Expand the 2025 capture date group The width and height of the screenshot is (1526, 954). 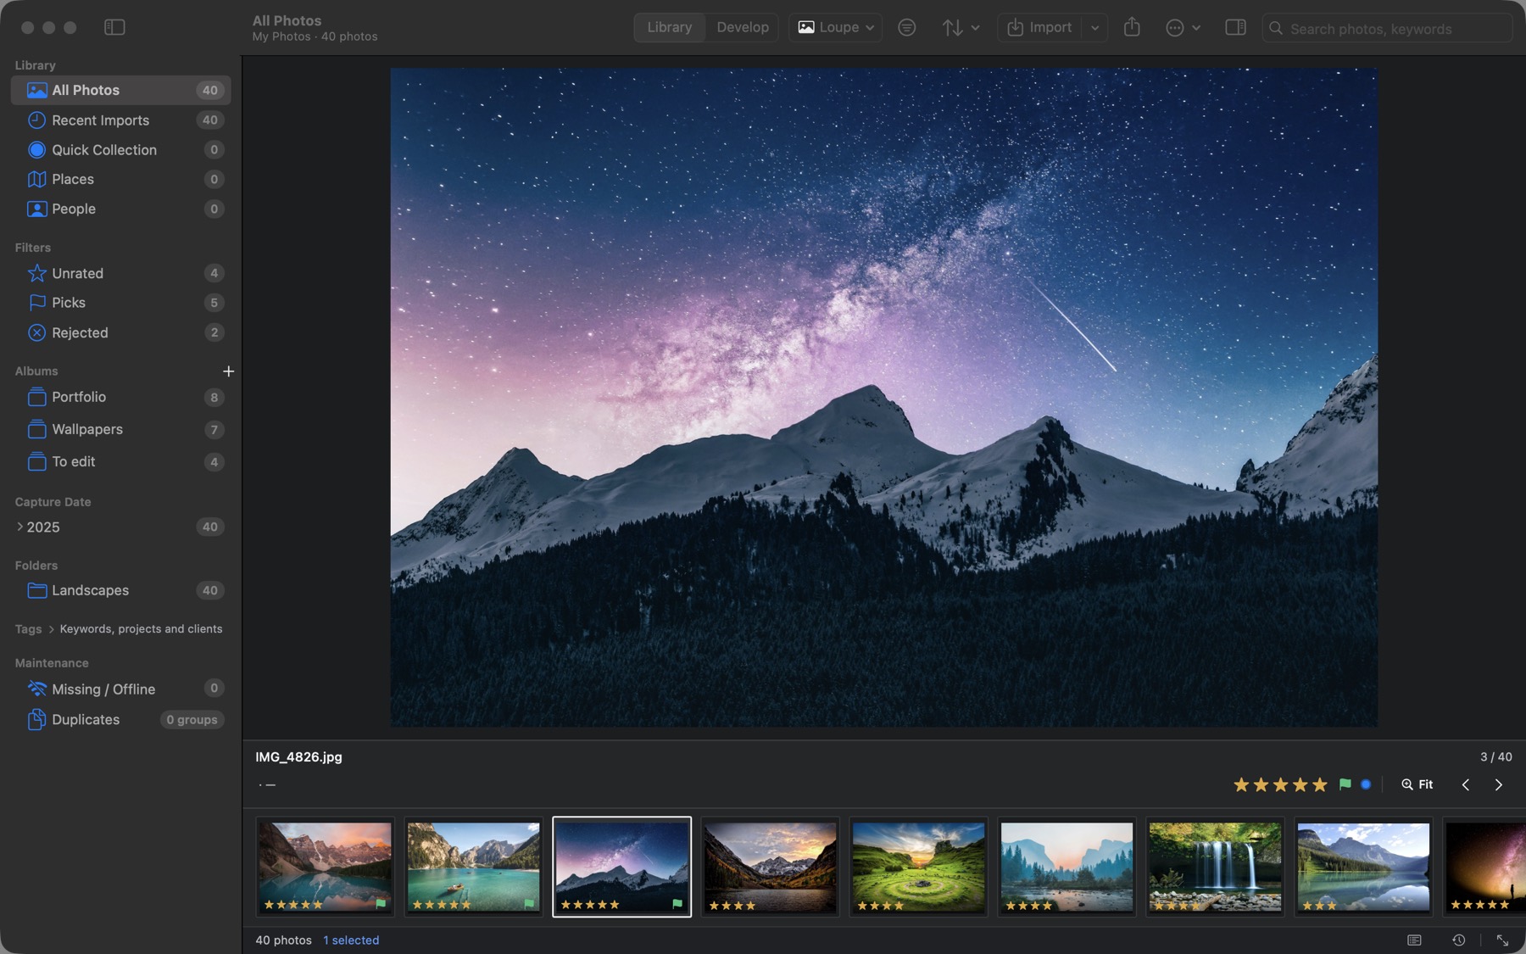[19, 527]
